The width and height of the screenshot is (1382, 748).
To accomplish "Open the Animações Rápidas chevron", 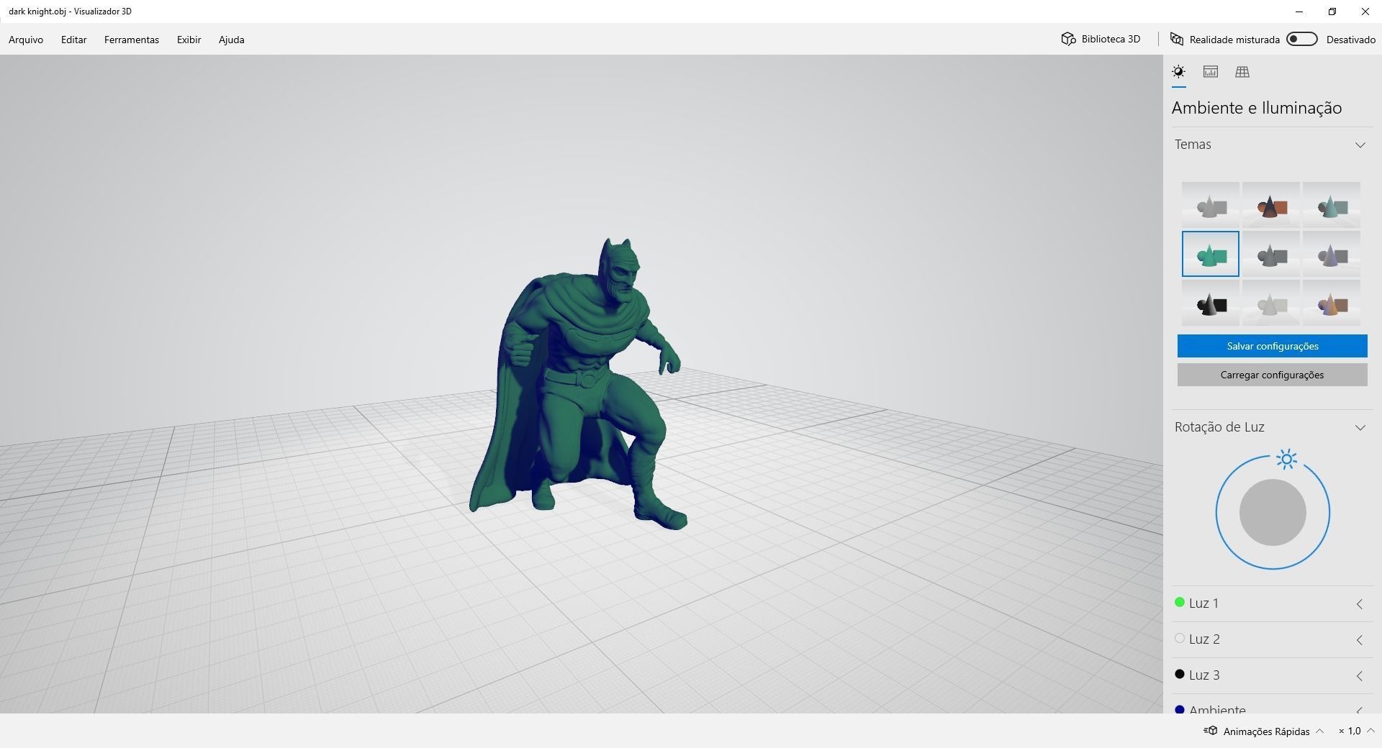I will pos(1320,731).
